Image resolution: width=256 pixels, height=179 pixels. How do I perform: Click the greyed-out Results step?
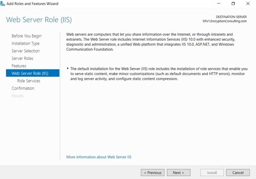tap(17, 96)
